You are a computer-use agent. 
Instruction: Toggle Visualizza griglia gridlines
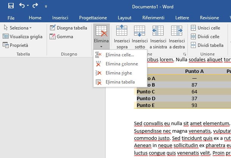[x=23, y=37]
